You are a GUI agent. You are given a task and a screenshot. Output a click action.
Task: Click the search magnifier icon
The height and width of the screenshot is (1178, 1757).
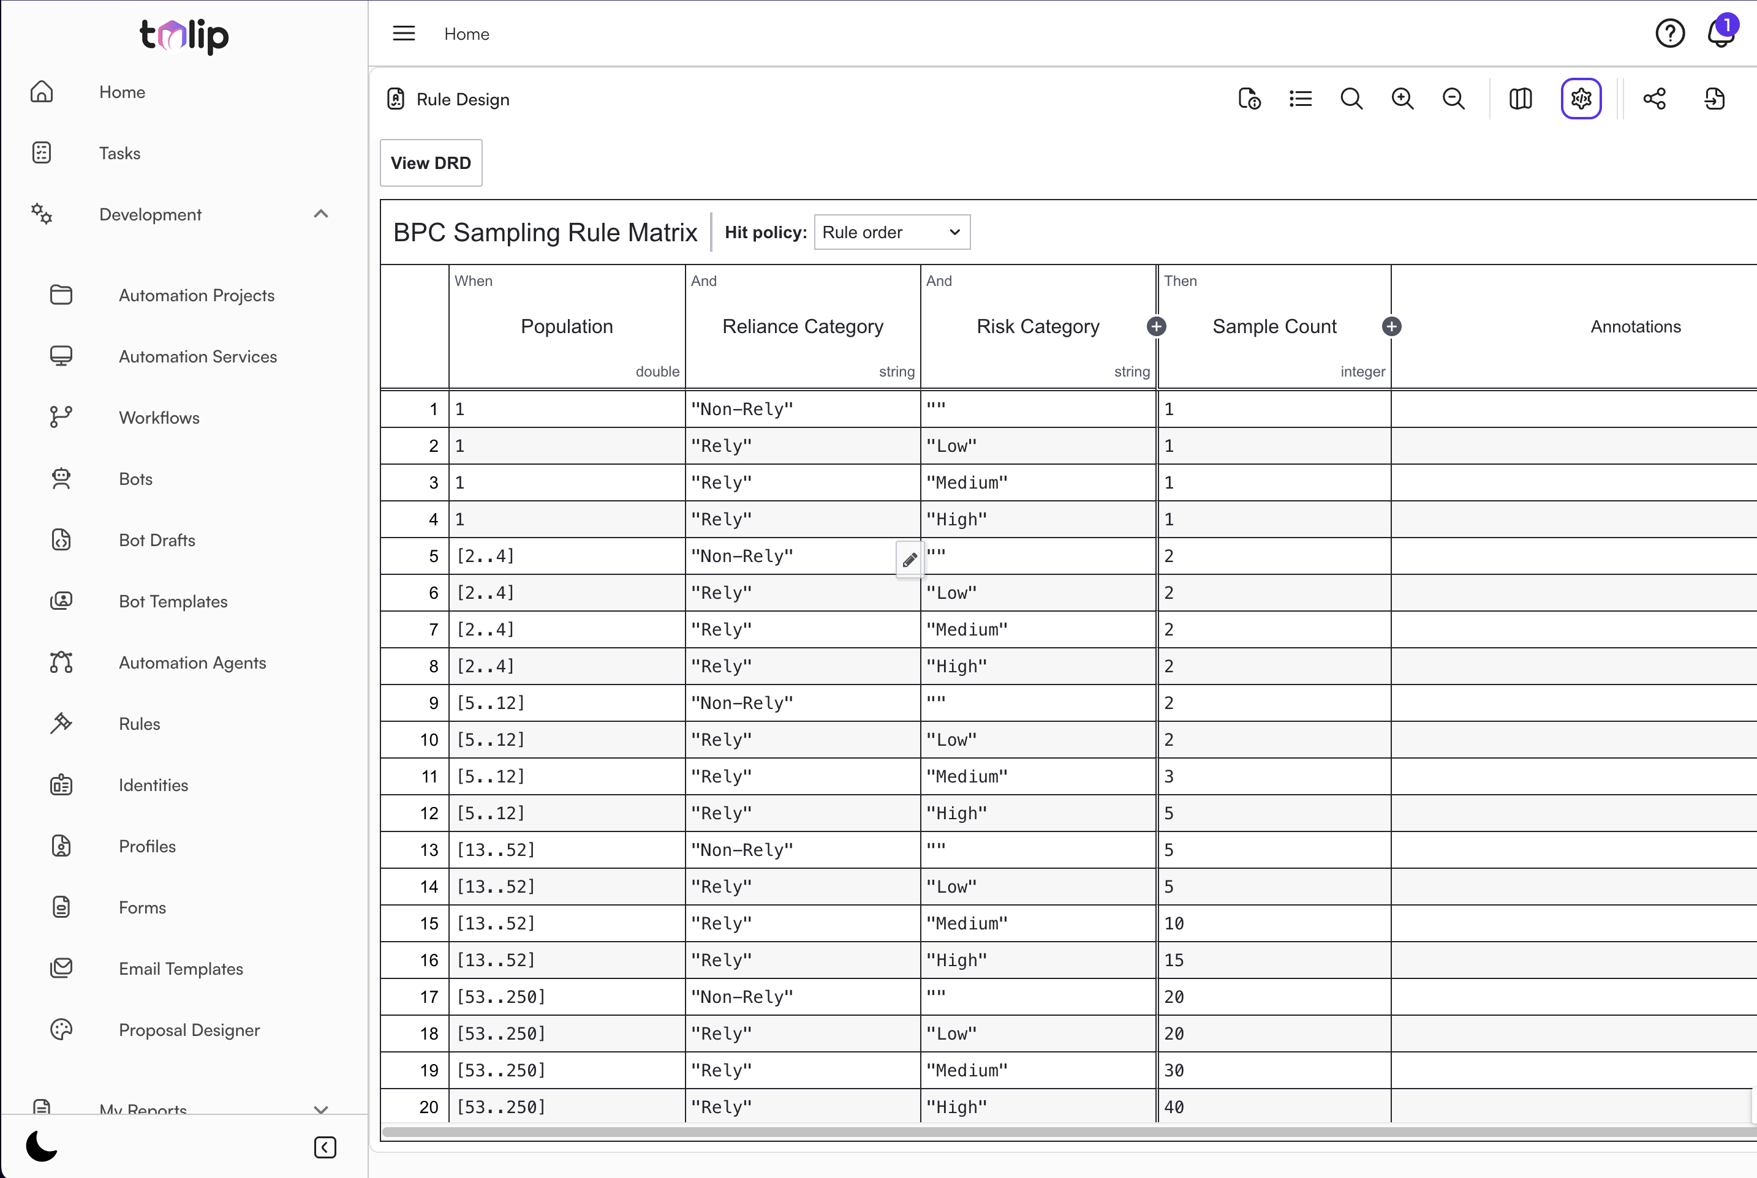click(1351, 99)
